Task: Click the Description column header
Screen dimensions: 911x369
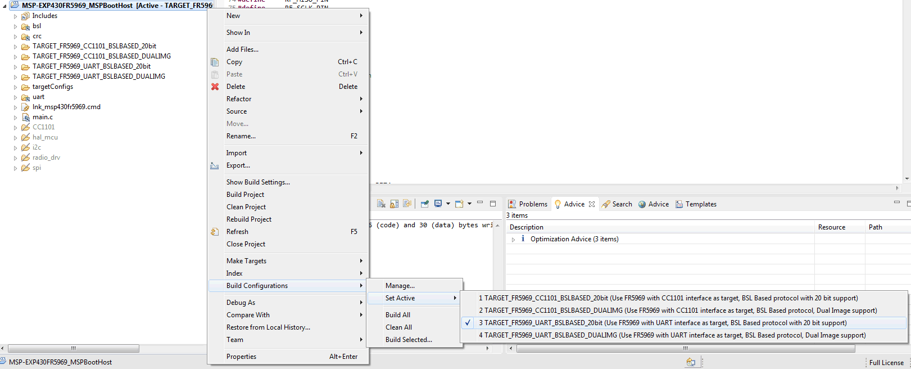Action: pyautogui.click(x=527, y=227)
